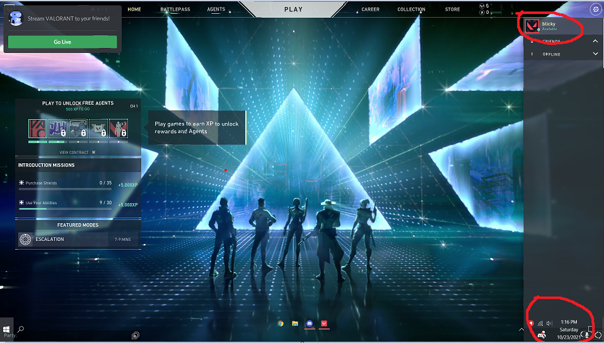Open the volume speaker tray icon
This screenshot has height=343, width=604.
549,323
